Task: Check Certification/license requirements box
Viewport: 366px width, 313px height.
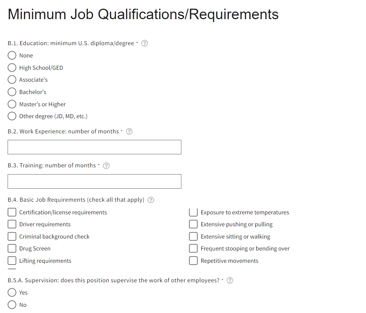Action: [12, 212]
